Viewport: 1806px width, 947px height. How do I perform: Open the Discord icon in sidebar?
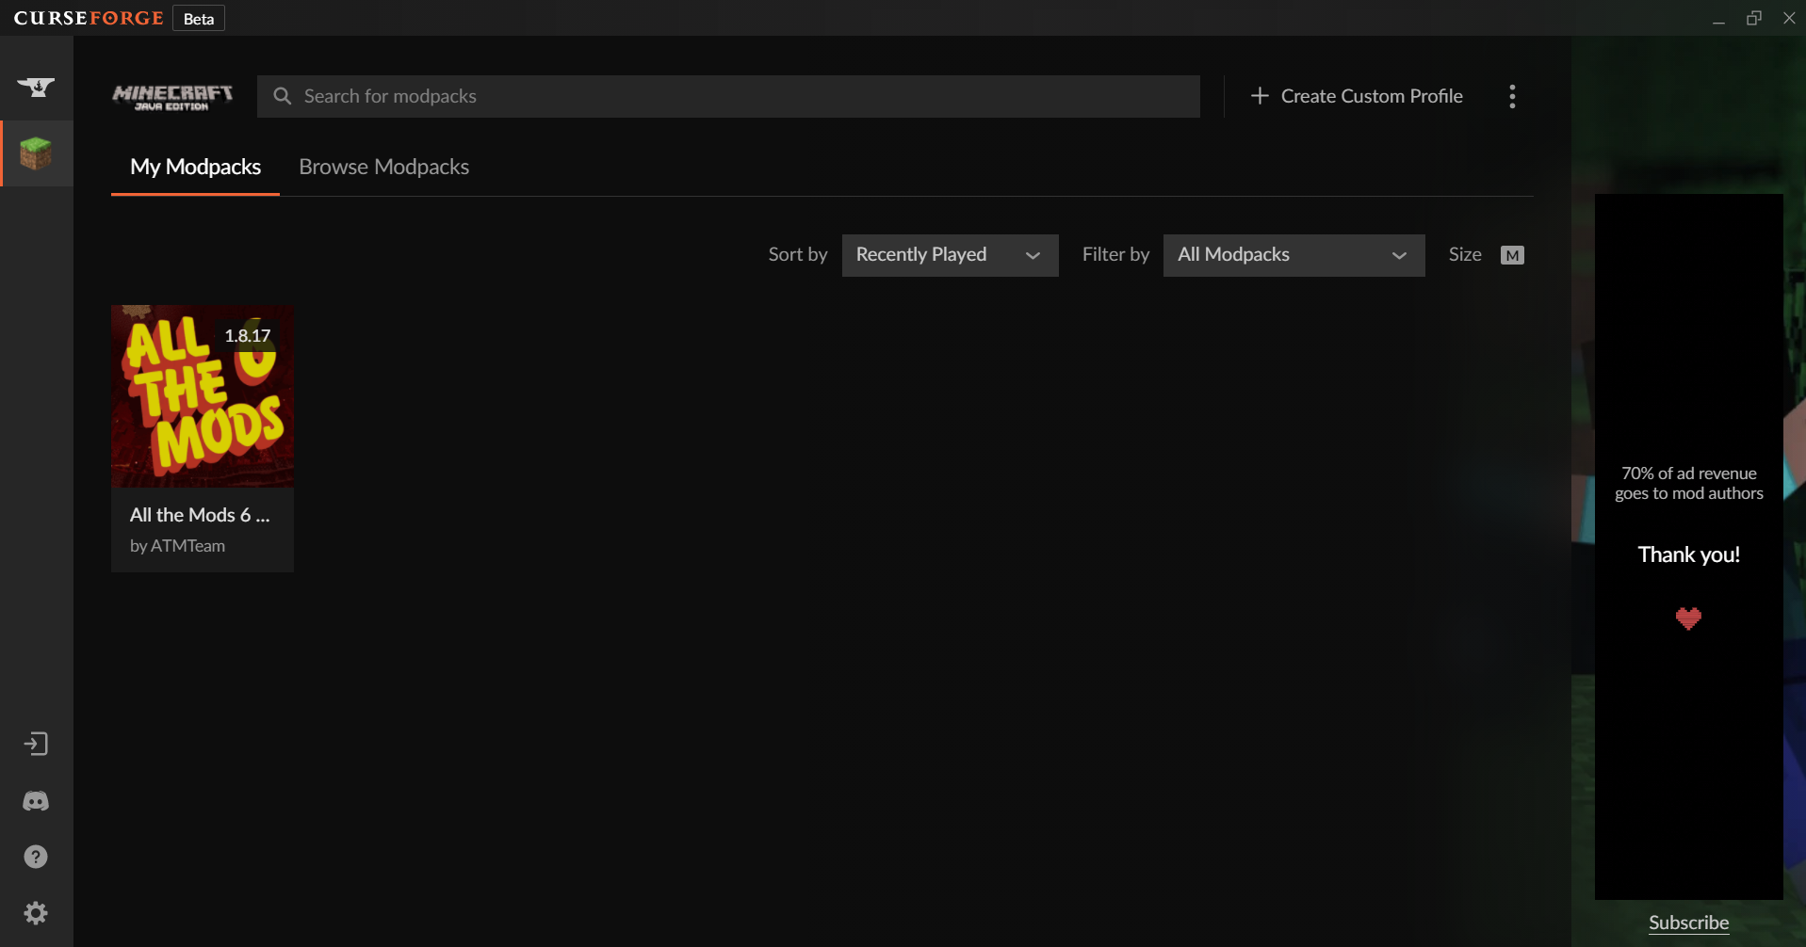[36, 801]
